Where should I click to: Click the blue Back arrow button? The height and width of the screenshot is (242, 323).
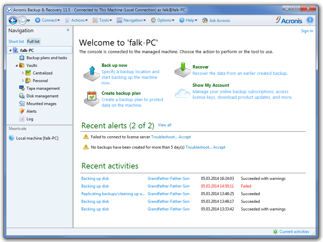[x=13, y=20]
